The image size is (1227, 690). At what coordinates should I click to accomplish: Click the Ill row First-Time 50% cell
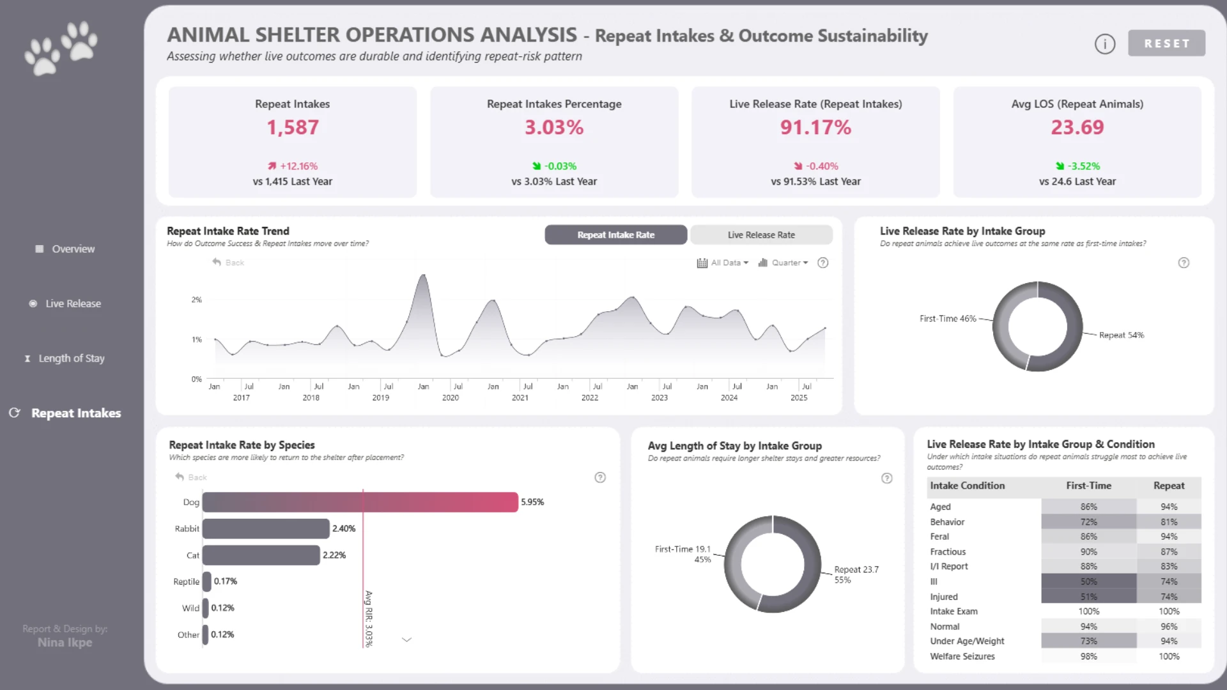(1089, 581)
